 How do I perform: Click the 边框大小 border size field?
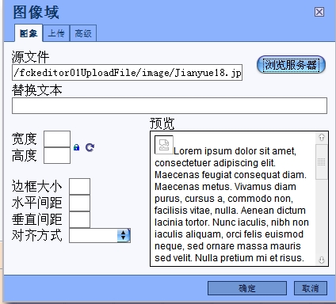[79, 186]
